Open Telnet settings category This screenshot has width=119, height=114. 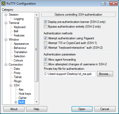17,77
